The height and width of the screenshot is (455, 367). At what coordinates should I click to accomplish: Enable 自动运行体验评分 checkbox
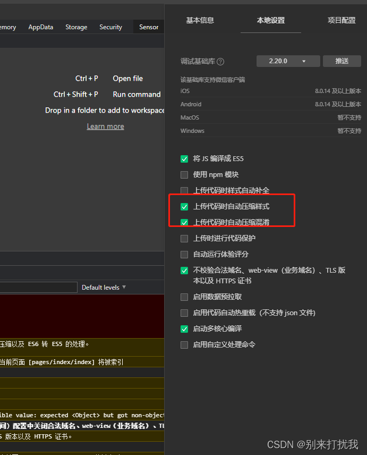pos(184,255)
